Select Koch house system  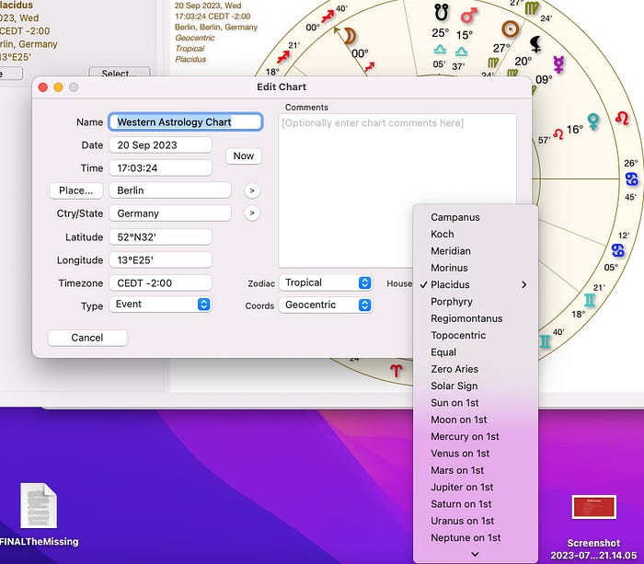(476, 234)
